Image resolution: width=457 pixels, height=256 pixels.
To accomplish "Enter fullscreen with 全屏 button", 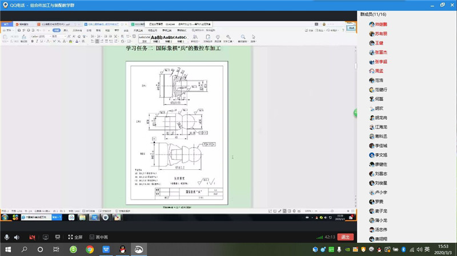I will coord(75,237).
